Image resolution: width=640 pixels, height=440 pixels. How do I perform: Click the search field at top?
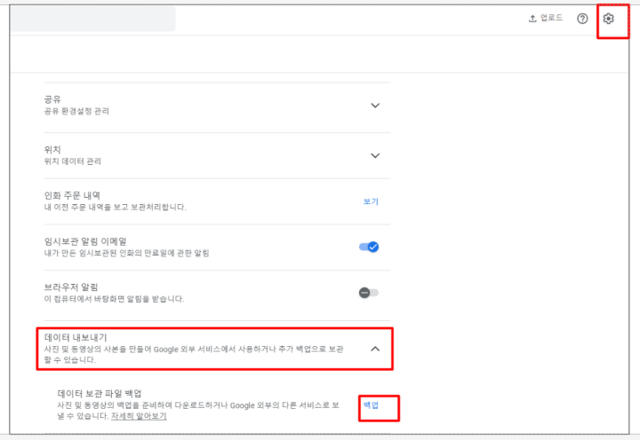pos(93,19)
